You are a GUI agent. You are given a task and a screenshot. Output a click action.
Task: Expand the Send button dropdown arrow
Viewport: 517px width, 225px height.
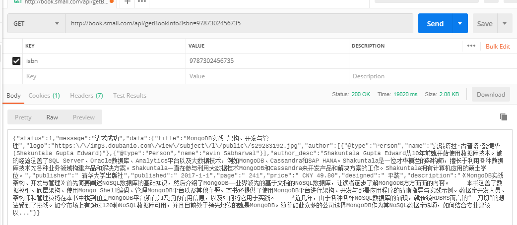460,23
